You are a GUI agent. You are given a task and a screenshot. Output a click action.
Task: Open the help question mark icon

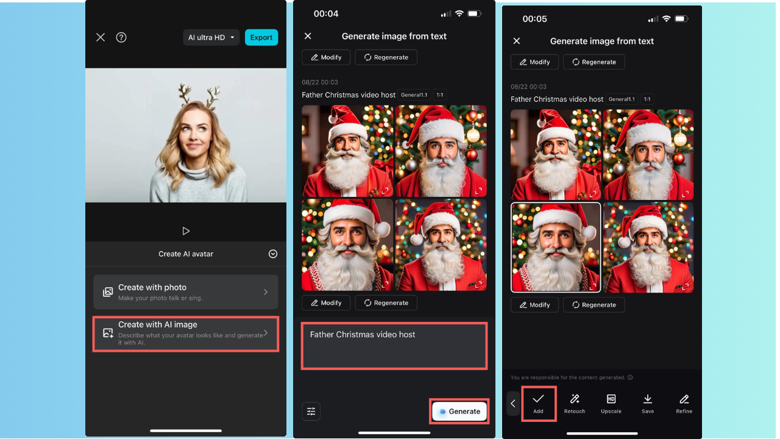pos(121,37)
